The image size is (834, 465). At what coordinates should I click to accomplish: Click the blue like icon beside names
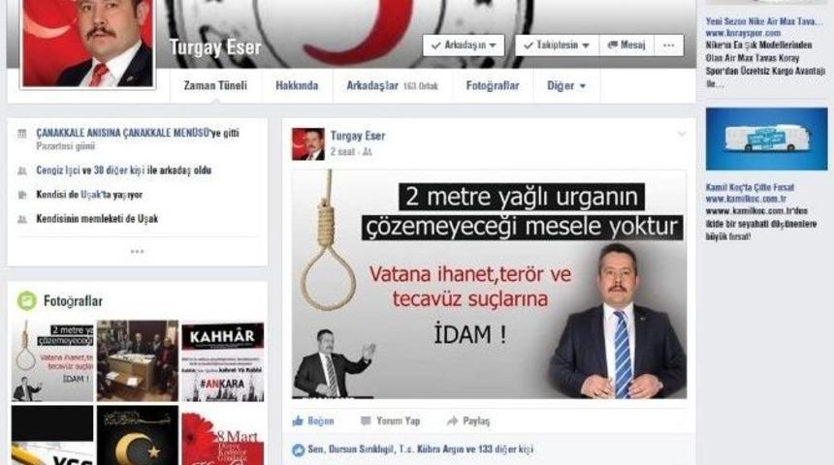click(299, 450)
